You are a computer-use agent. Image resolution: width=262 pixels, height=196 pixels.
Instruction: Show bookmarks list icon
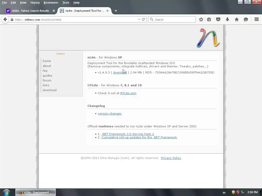pyautogui.click(x=209, y=19)
